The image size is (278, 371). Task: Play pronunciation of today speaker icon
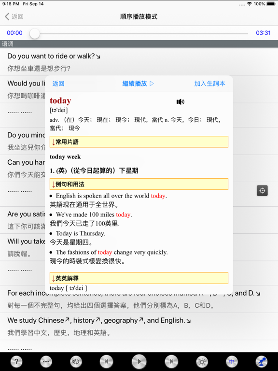pos(181,102)
